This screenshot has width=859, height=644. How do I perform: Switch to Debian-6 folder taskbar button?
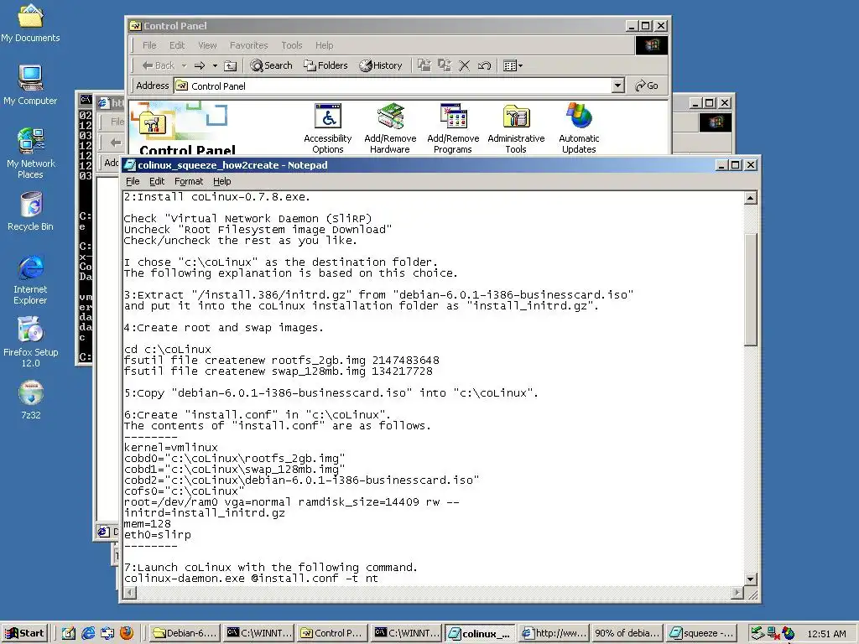click(x=185, y=633)
